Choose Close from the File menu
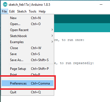 click(x=27, y=48)
